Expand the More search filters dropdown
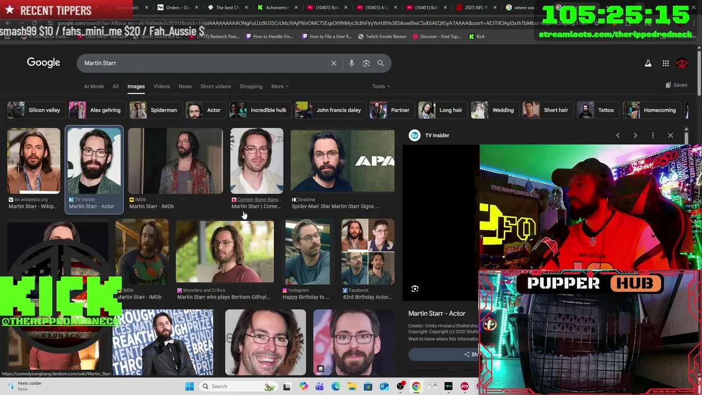Viewport: 702px width, 395px height. click(280, 86)
